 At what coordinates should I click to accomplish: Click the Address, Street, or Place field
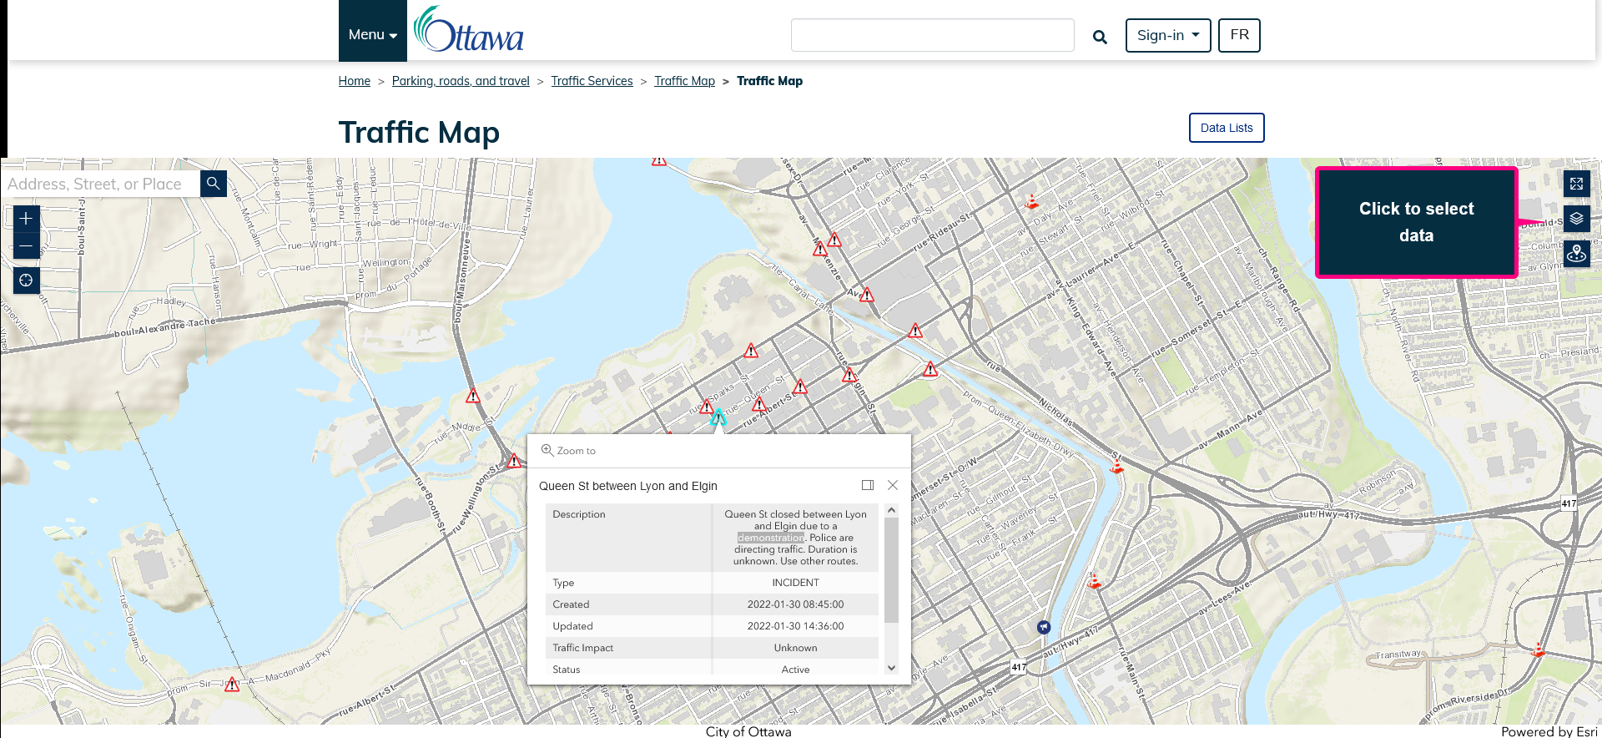click(100, 184)
